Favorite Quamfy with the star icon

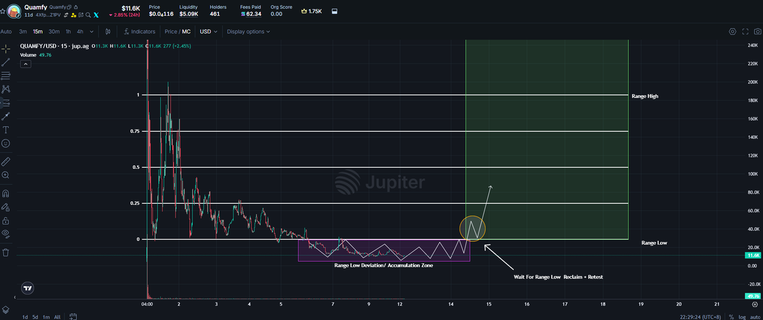[3, 11]
